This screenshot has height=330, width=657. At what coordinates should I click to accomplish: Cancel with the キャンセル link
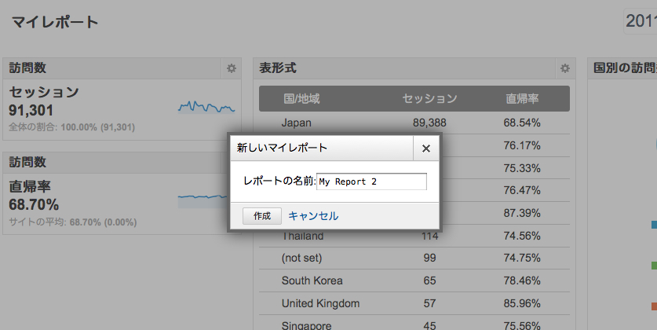click(313, 216)
